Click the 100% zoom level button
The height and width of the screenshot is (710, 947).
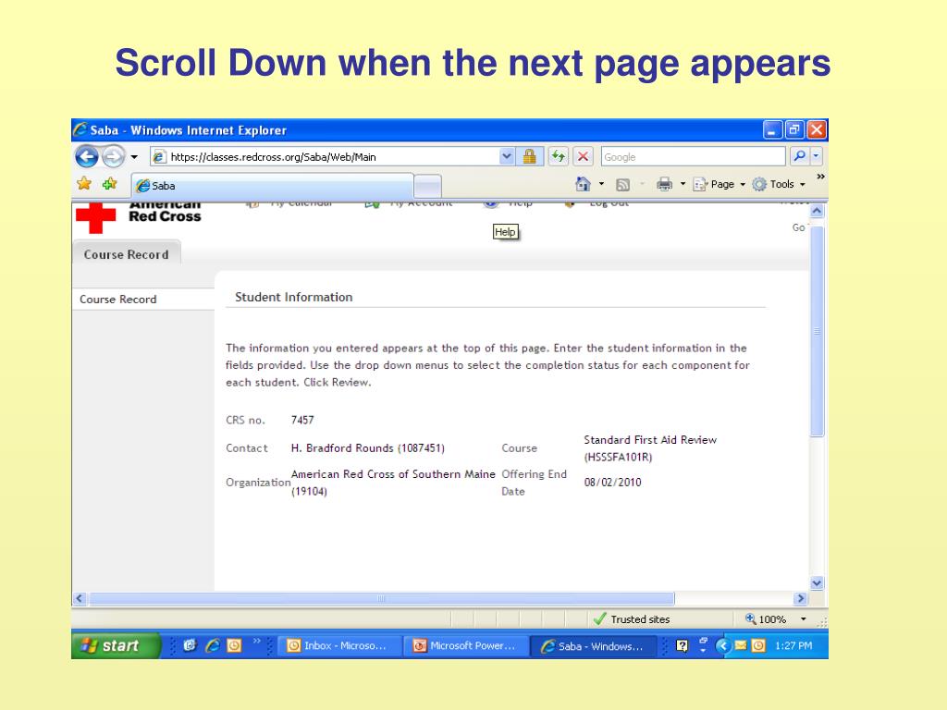pyautogui.click(x=766, y=619)
